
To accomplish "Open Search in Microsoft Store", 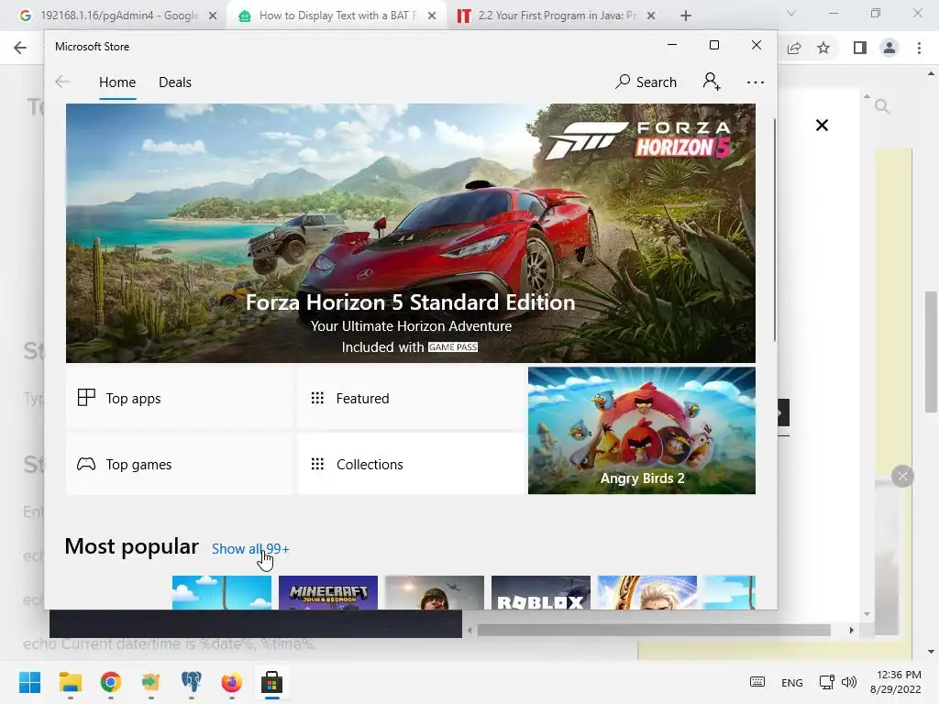I will point(646,82).
